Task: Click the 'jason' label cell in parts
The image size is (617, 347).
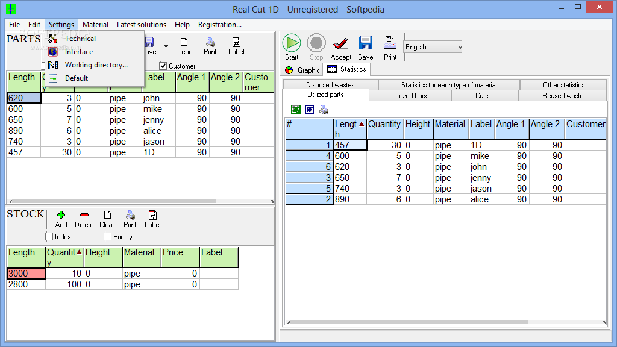Action: (158, 141)
